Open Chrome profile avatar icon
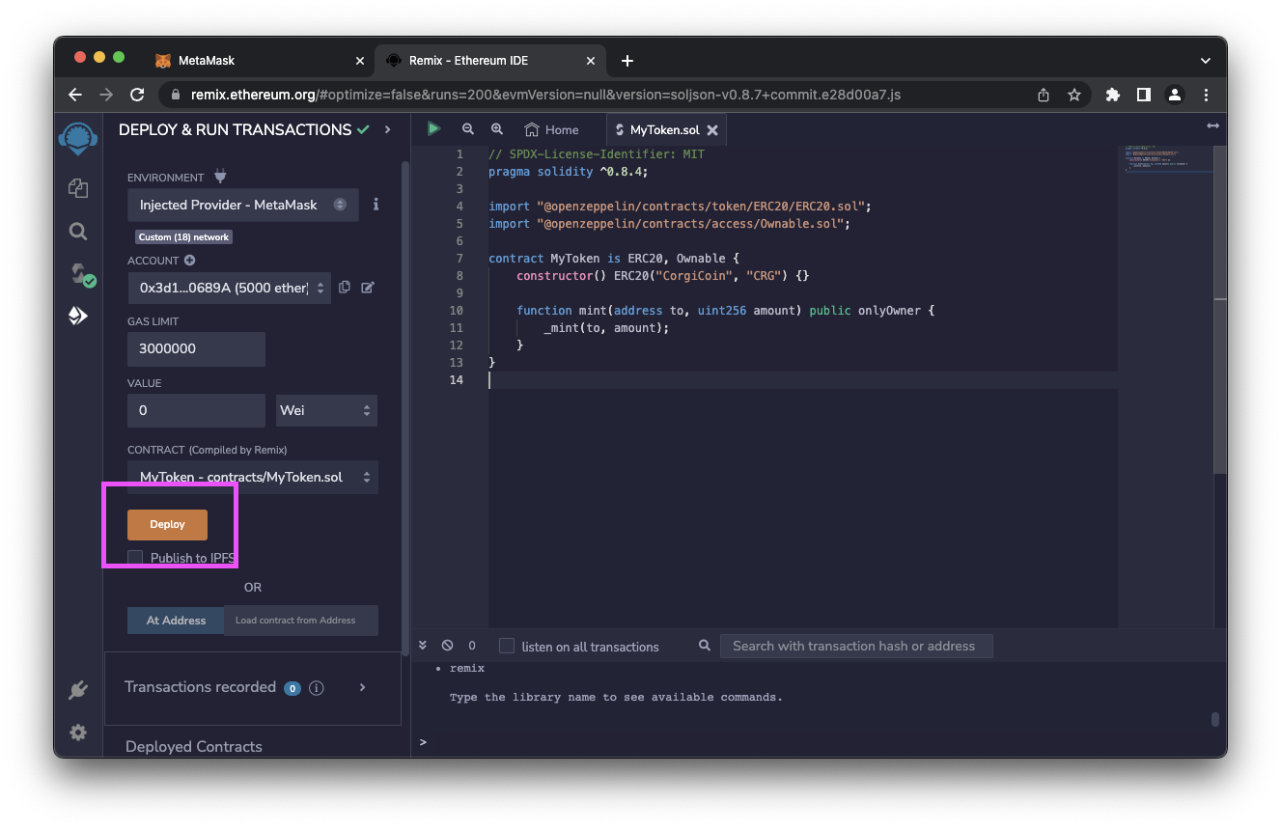This screenshot has height=829, width=1281. [1175, 95]
